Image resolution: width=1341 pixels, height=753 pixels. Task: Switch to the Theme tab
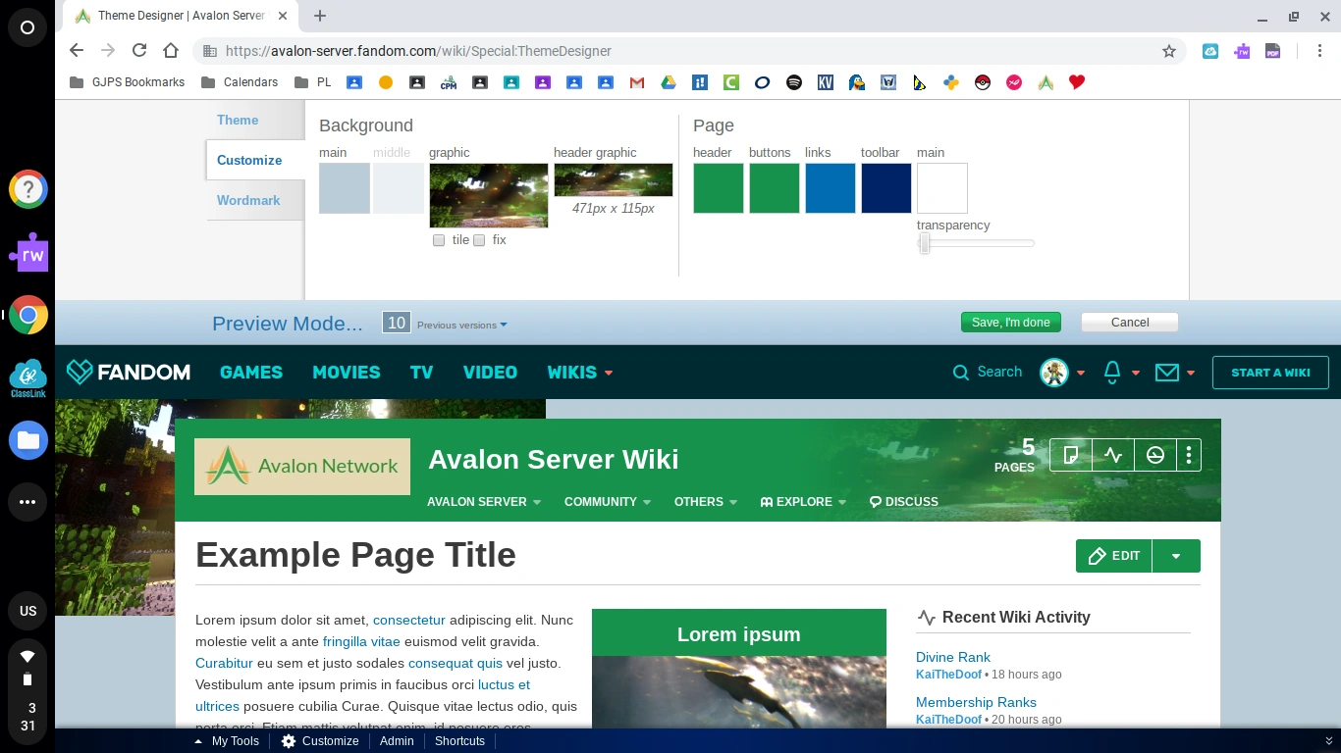(x=238, y=120)
